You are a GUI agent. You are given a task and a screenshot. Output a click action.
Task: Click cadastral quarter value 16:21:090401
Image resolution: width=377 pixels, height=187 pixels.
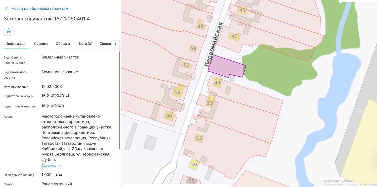pyautogui.click(x=54, y=106)
